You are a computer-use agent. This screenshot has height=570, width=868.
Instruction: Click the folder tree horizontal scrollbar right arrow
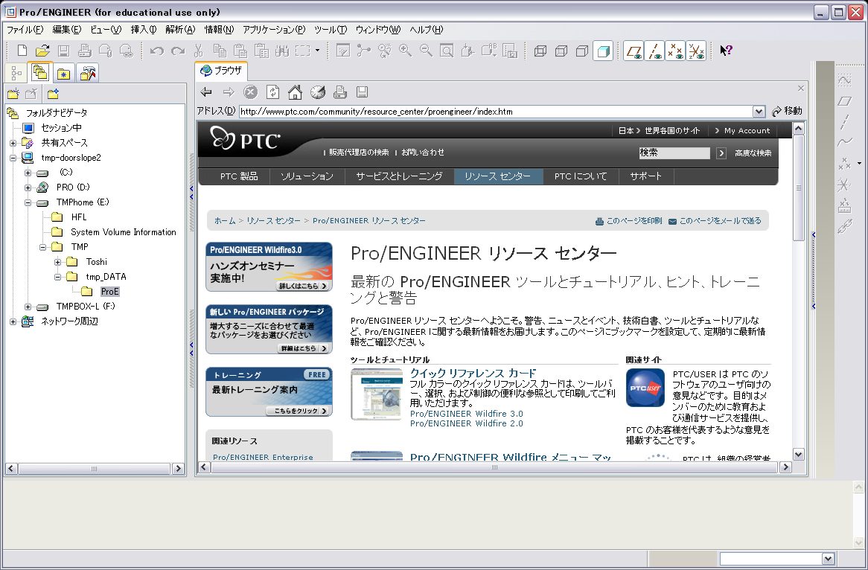[x=178, y=469]
